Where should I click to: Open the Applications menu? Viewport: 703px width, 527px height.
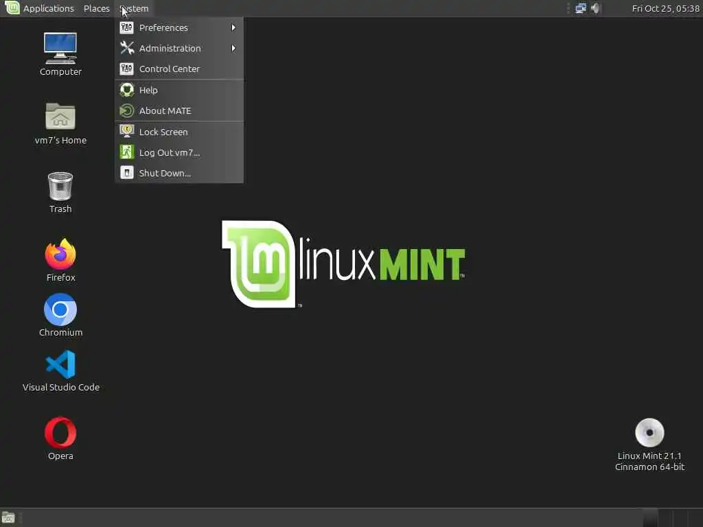tap(49, 8)
